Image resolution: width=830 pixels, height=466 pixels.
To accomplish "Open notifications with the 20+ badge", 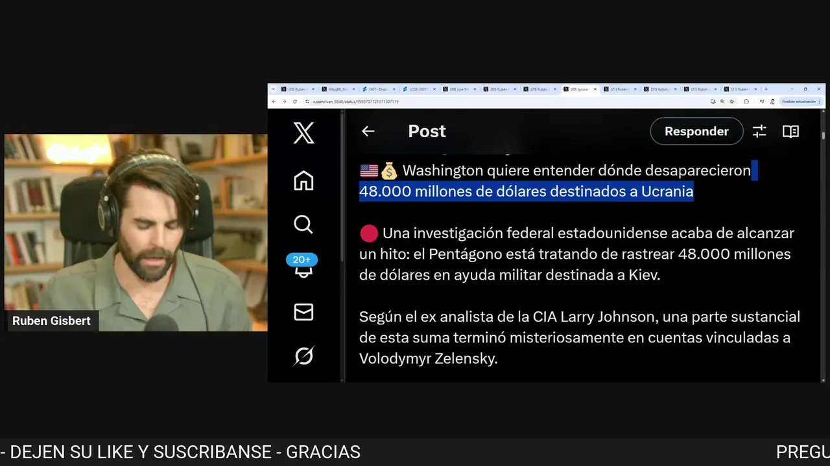I will tap(302, 267).
